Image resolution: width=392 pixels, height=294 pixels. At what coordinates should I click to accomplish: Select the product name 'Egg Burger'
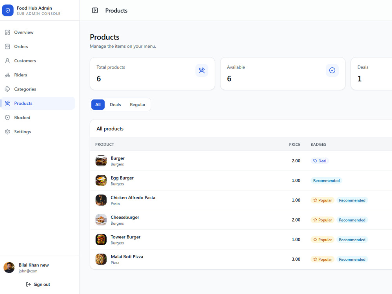pyautogui.click(x=122, y=178)
